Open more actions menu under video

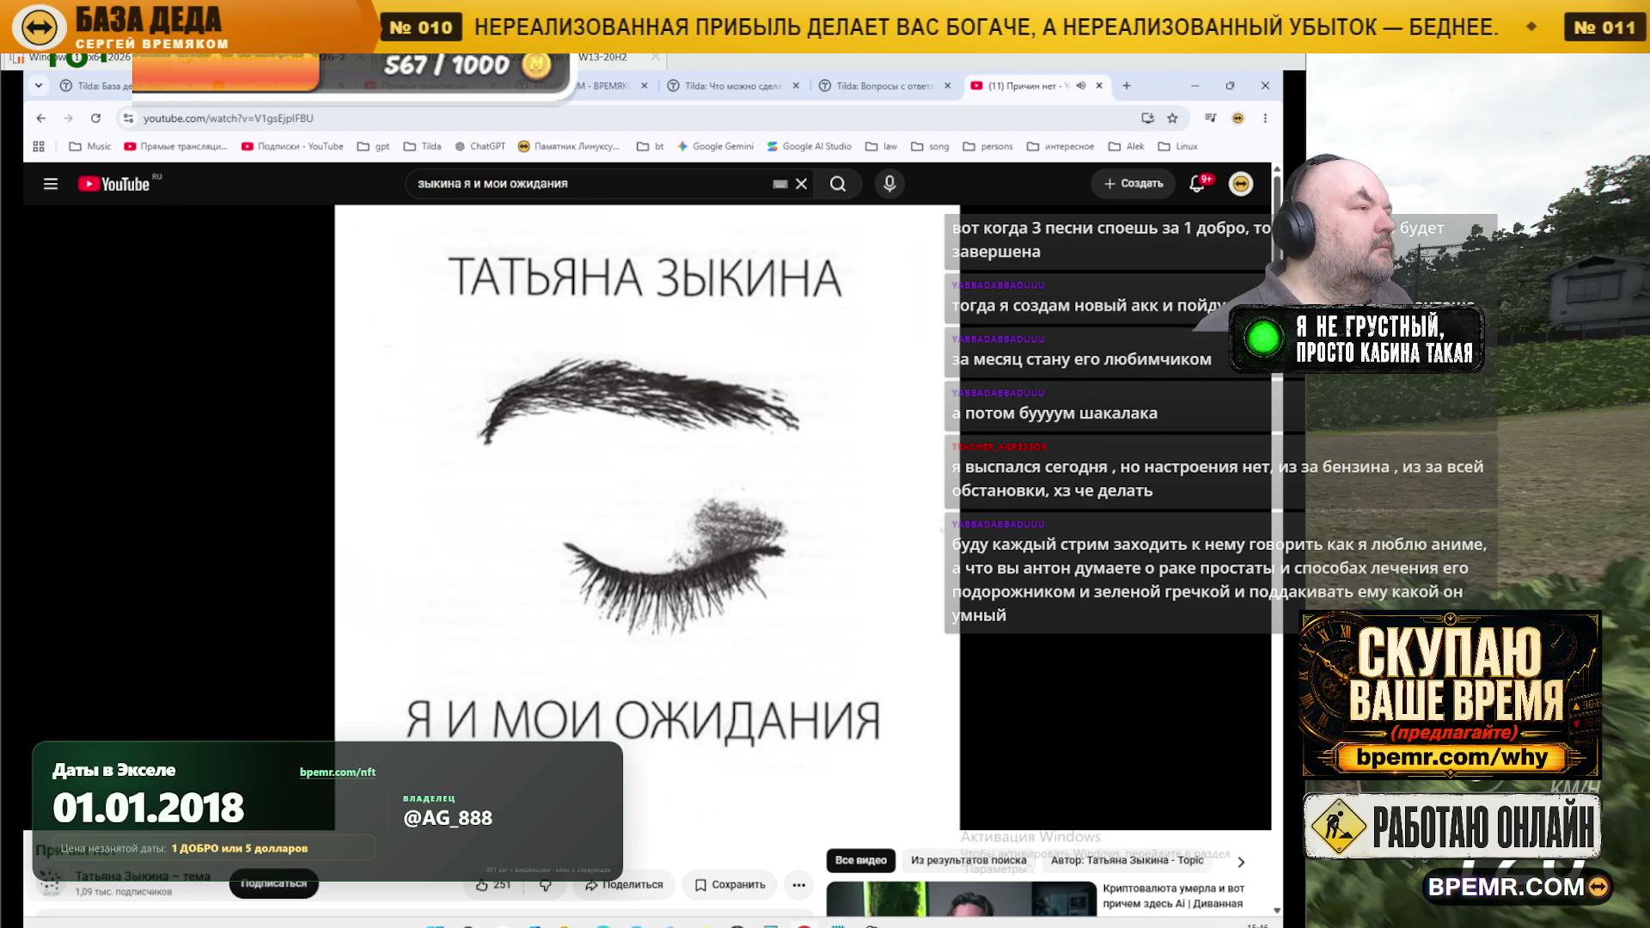[799, 885]
